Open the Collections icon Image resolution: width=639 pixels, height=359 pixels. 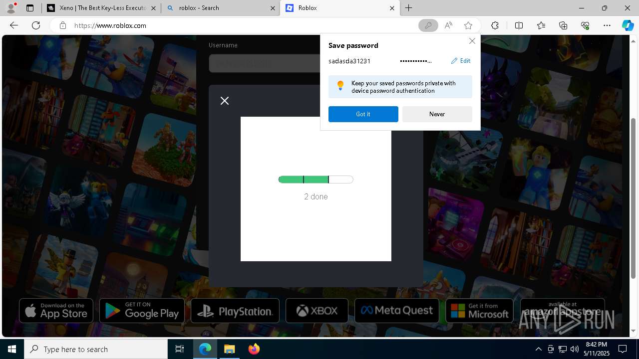tap(563, 25)
